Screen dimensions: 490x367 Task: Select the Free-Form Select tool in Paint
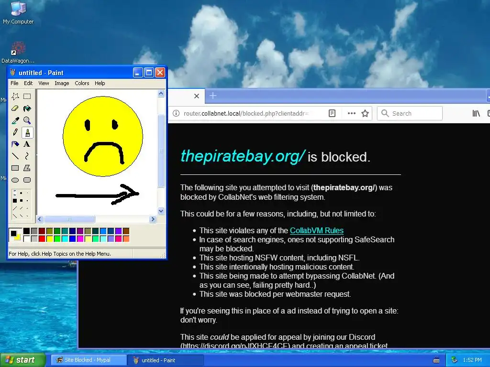[x=15, y=97]
